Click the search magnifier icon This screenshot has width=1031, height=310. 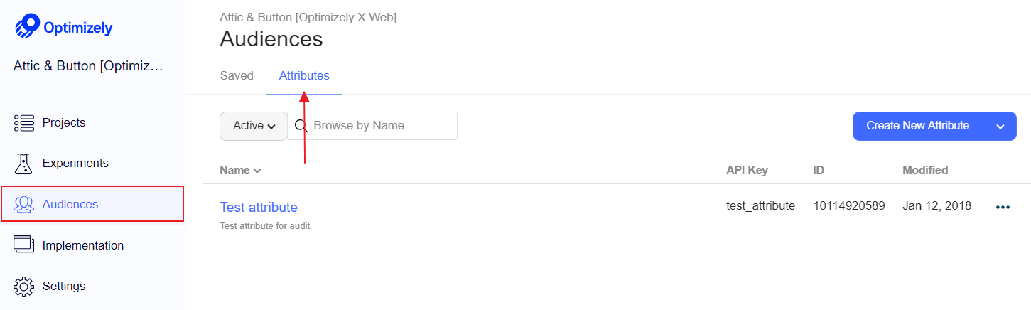click(x=301, y=126)
